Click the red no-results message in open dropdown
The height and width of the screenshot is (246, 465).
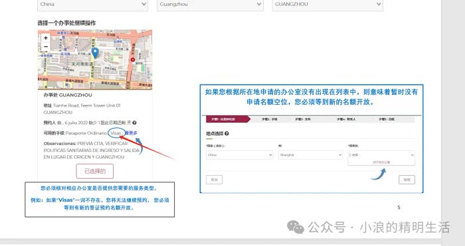point(381,162)
